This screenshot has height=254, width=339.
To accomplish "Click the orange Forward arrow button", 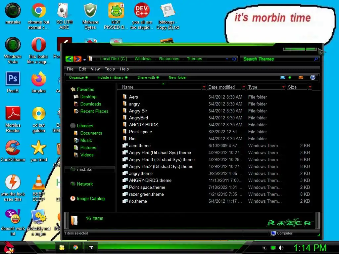I will click(x=77, y=59).
